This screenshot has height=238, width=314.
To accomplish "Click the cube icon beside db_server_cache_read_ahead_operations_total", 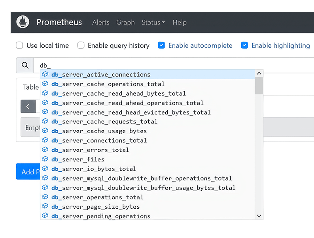I will pos(45,103).
